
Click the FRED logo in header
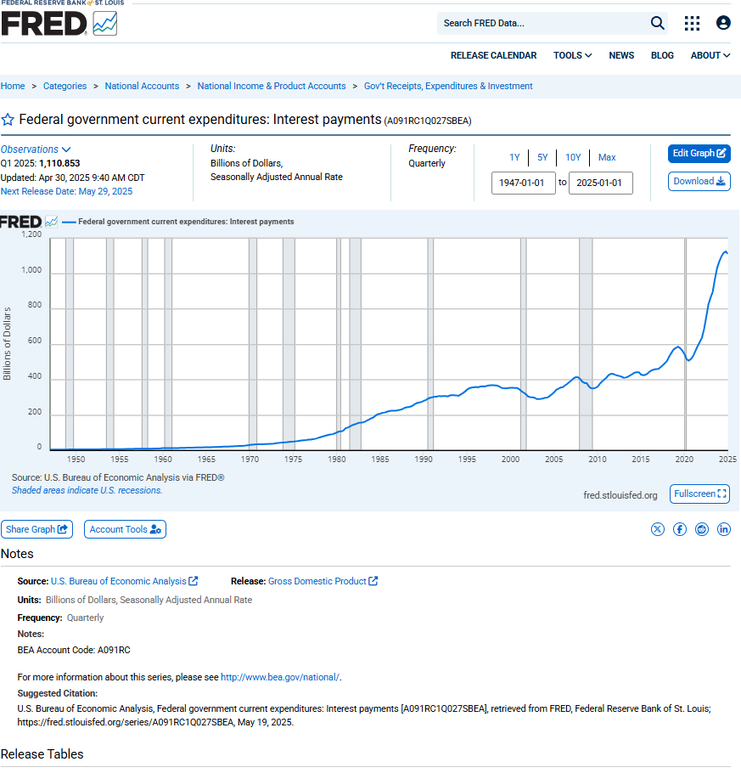(x=59, y=23)
